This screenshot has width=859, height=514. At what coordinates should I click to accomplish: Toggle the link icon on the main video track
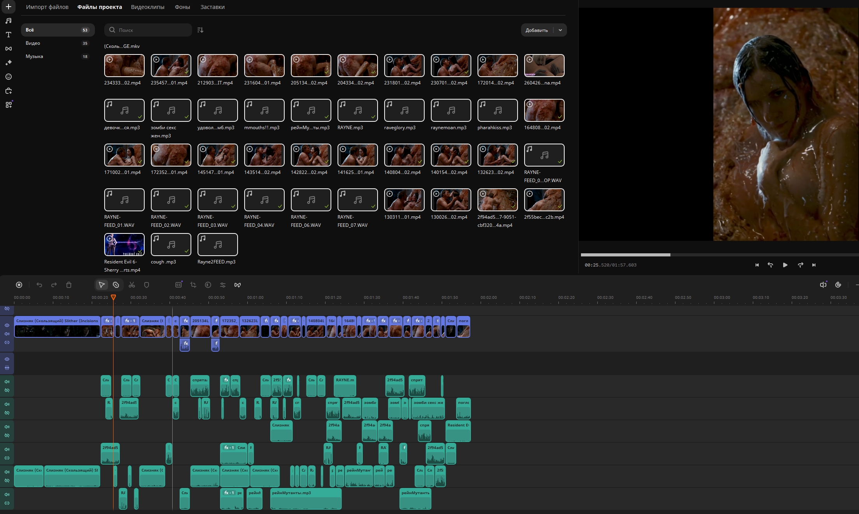coord(7,342)
